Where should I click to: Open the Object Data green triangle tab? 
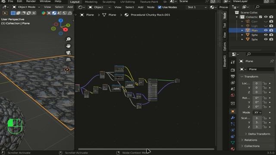233,143
